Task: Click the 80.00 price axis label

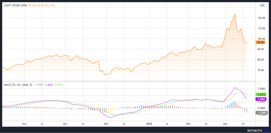Action: point(260,60)
